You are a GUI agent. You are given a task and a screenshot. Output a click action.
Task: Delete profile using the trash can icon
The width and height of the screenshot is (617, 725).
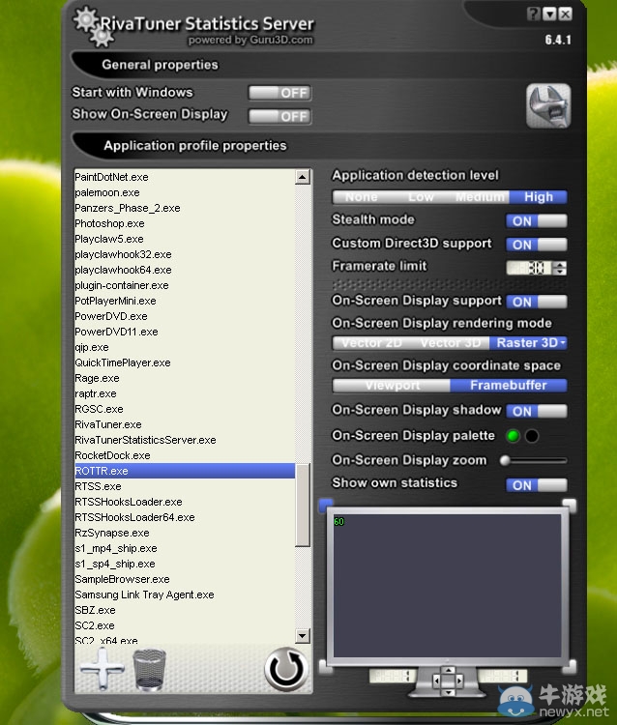pos(149,670)
